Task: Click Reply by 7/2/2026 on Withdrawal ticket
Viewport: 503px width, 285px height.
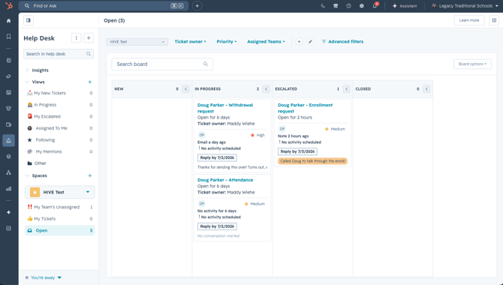Action: (217, 157)
